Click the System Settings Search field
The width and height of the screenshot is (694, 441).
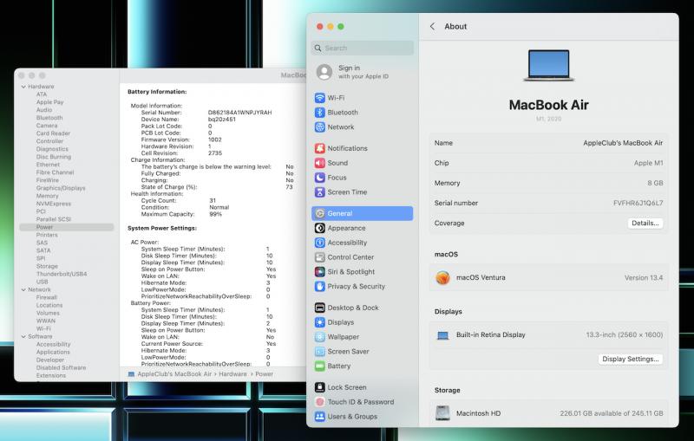[x=362, y=48]
